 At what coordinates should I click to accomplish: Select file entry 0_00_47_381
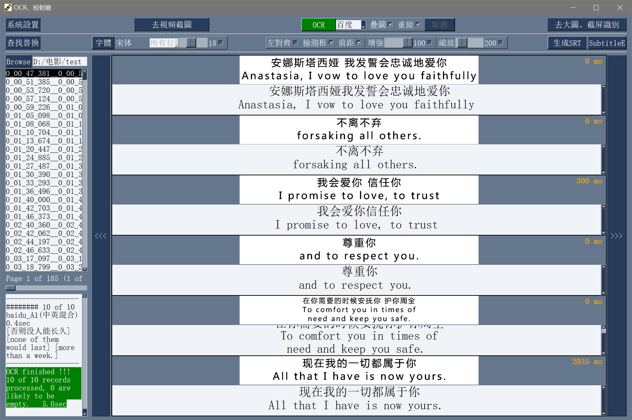pyautogui.click(x=44, y=73)
